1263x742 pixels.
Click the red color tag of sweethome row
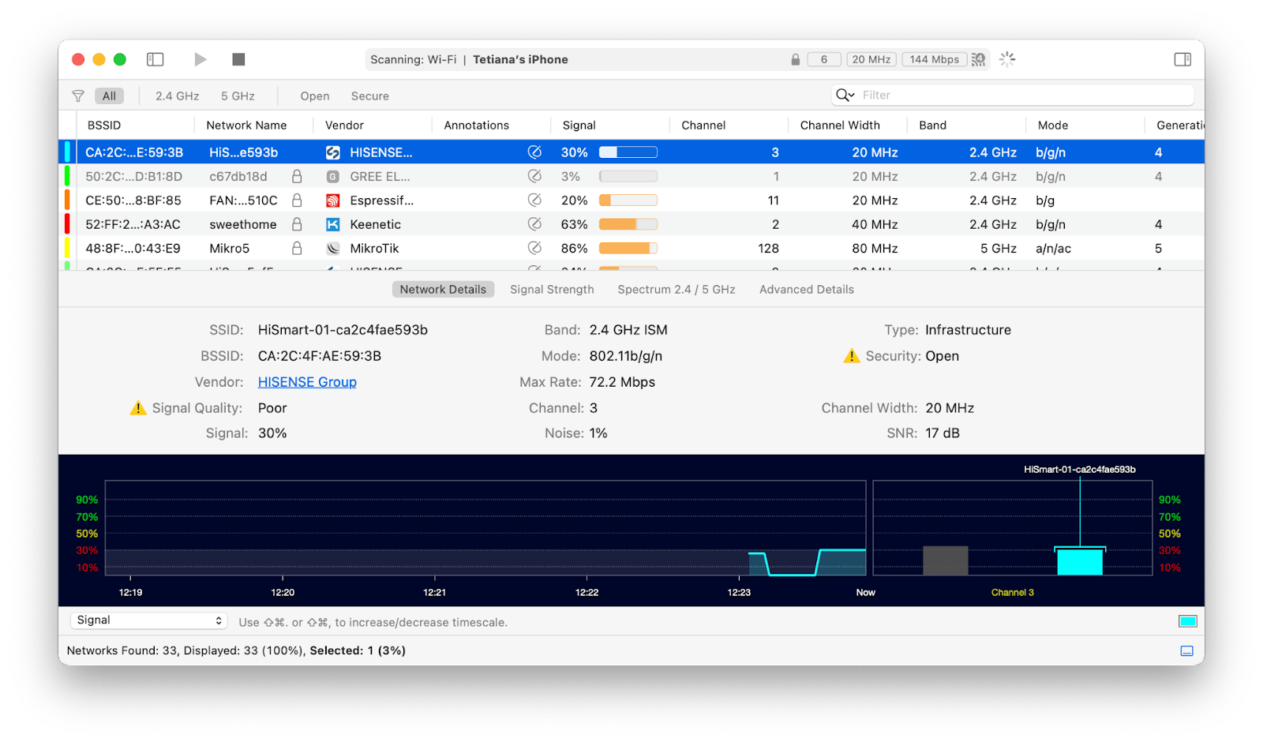(67, 224)
